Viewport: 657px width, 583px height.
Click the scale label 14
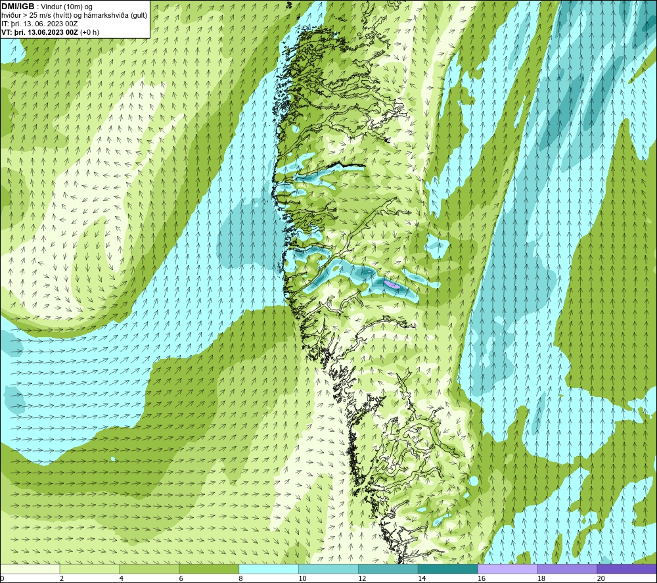[x=422, y=579]
